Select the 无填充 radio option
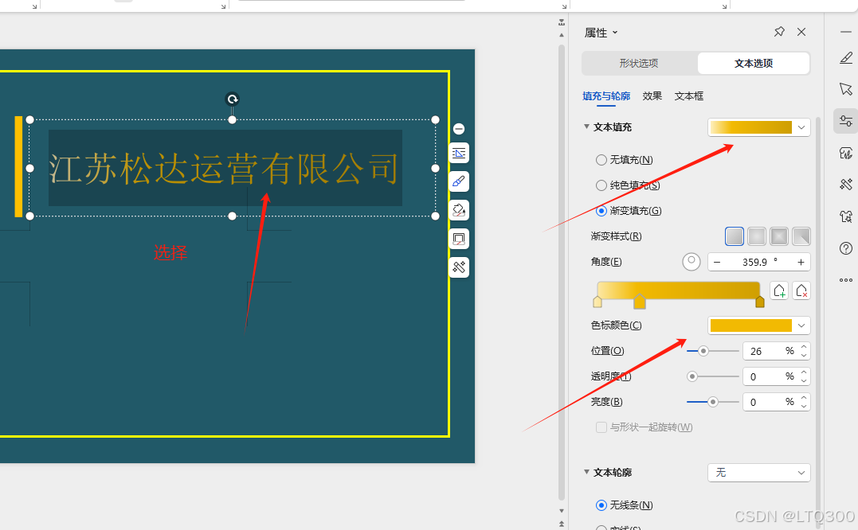858x530 pixels. (x=601, y=159)
